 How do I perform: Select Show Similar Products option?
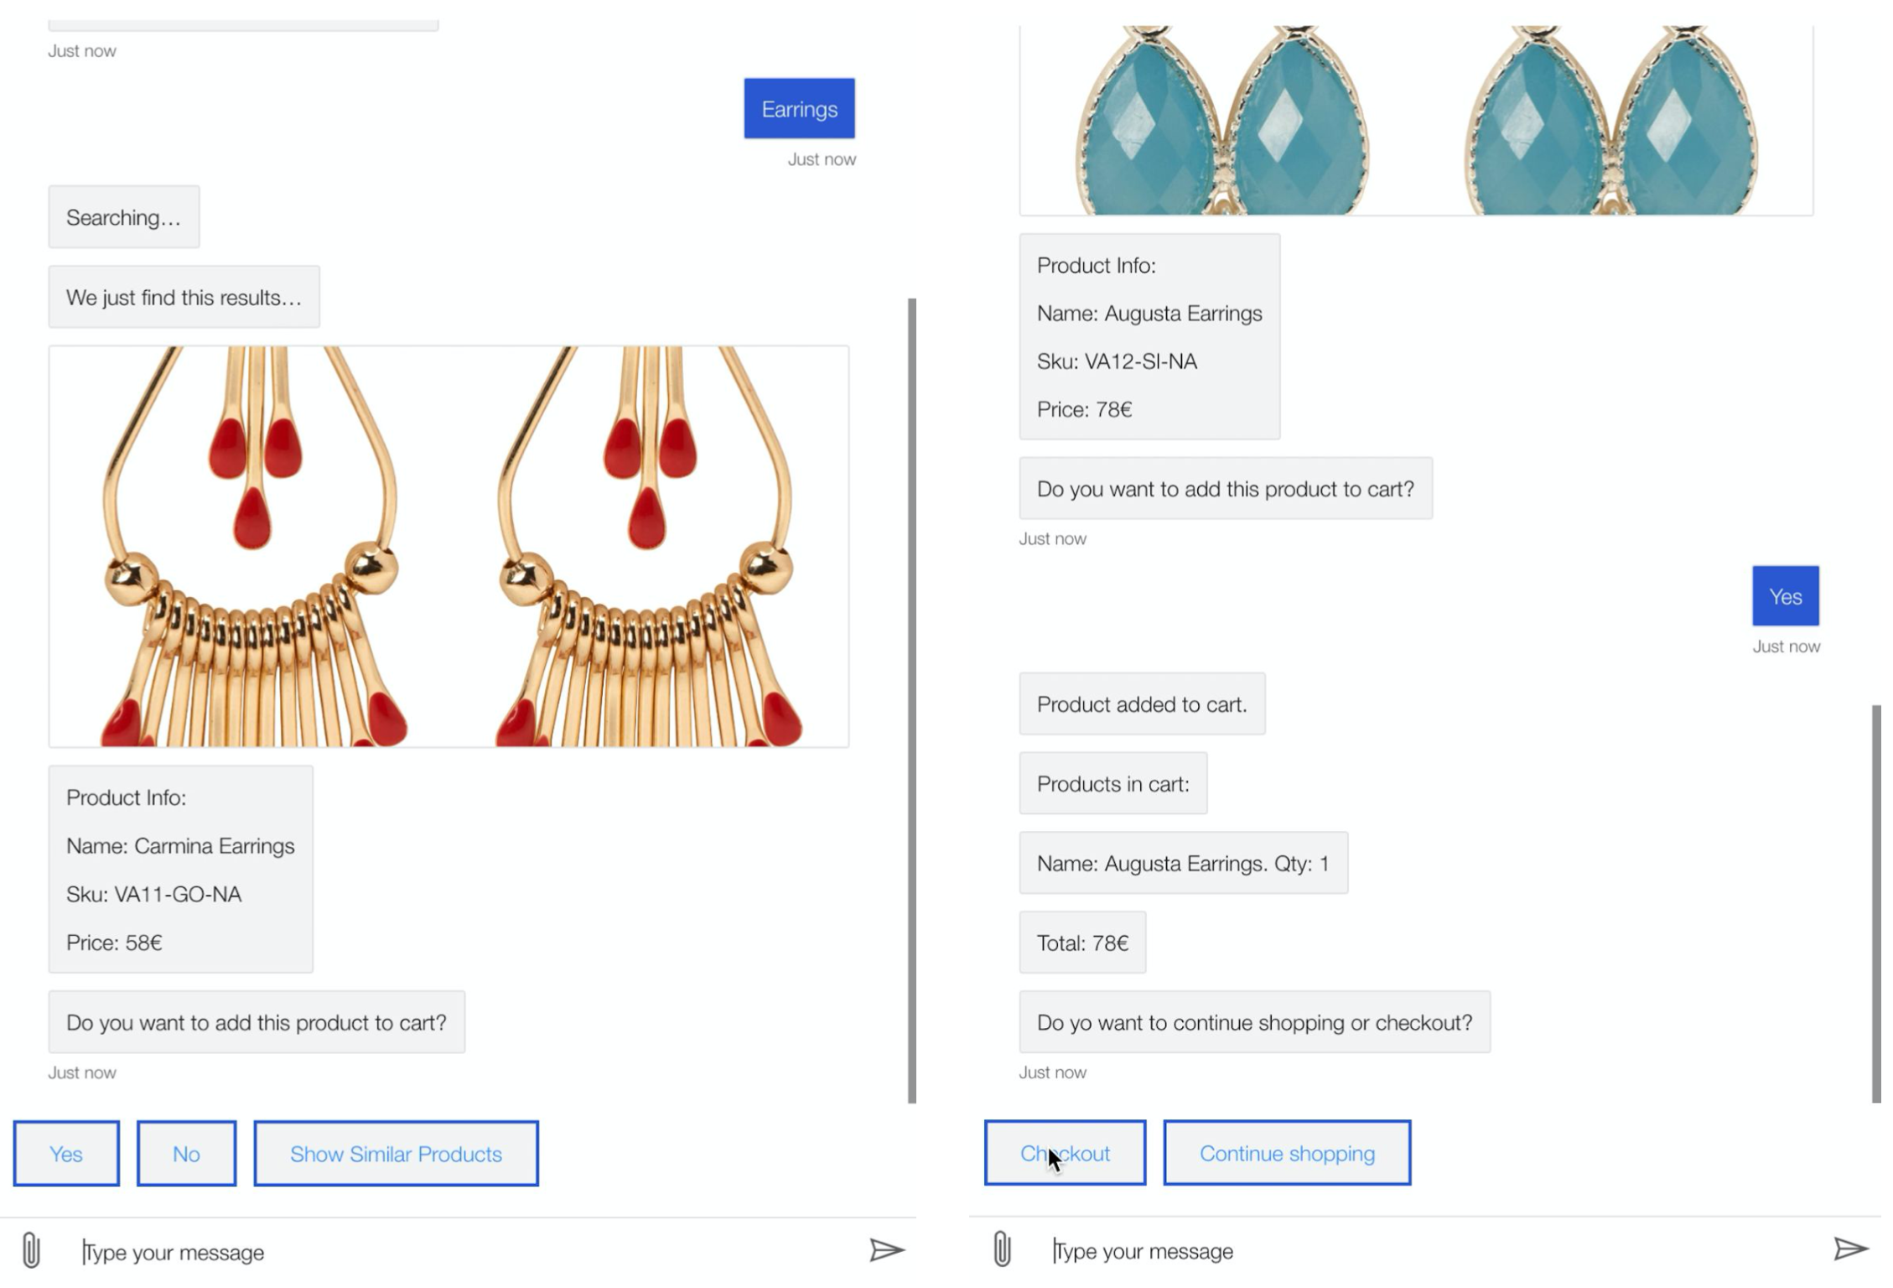396,1154
